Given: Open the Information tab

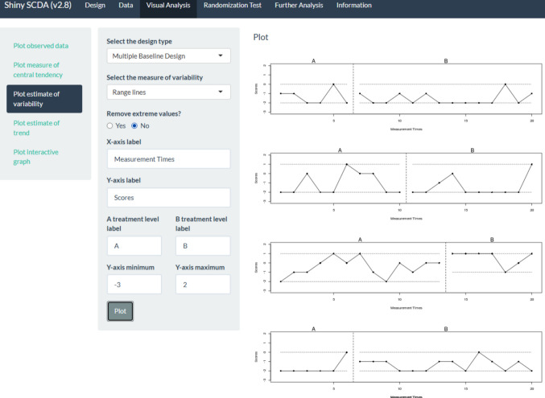Looking at the screenshot, I should click(x=354, y=5).
